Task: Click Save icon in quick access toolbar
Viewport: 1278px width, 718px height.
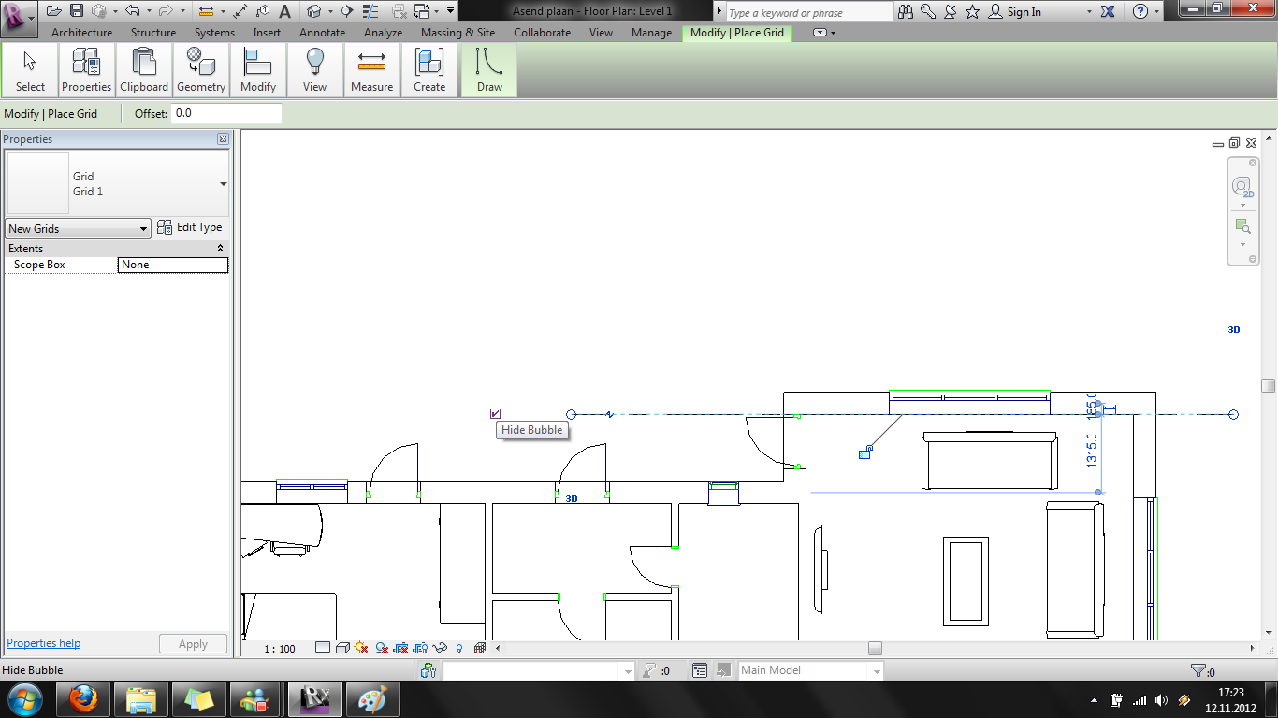Action: pos(77,11)
